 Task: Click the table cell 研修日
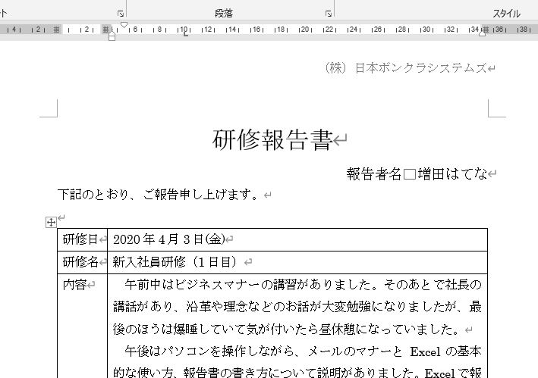tap(83, 239)
